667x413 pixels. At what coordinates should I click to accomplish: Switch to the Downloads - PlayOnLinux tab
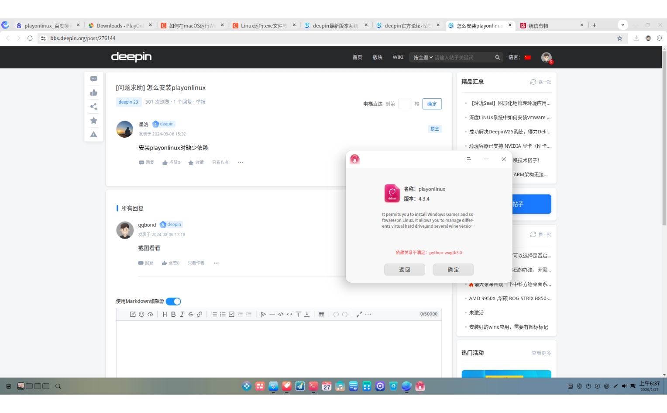120,26
